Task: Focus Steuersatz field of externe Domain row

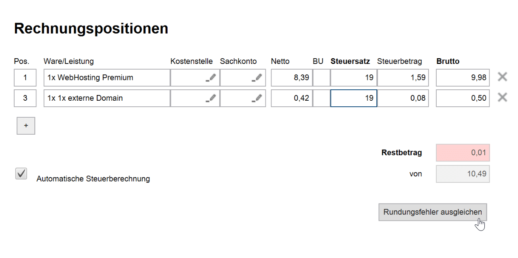Action: click(353, 98)
